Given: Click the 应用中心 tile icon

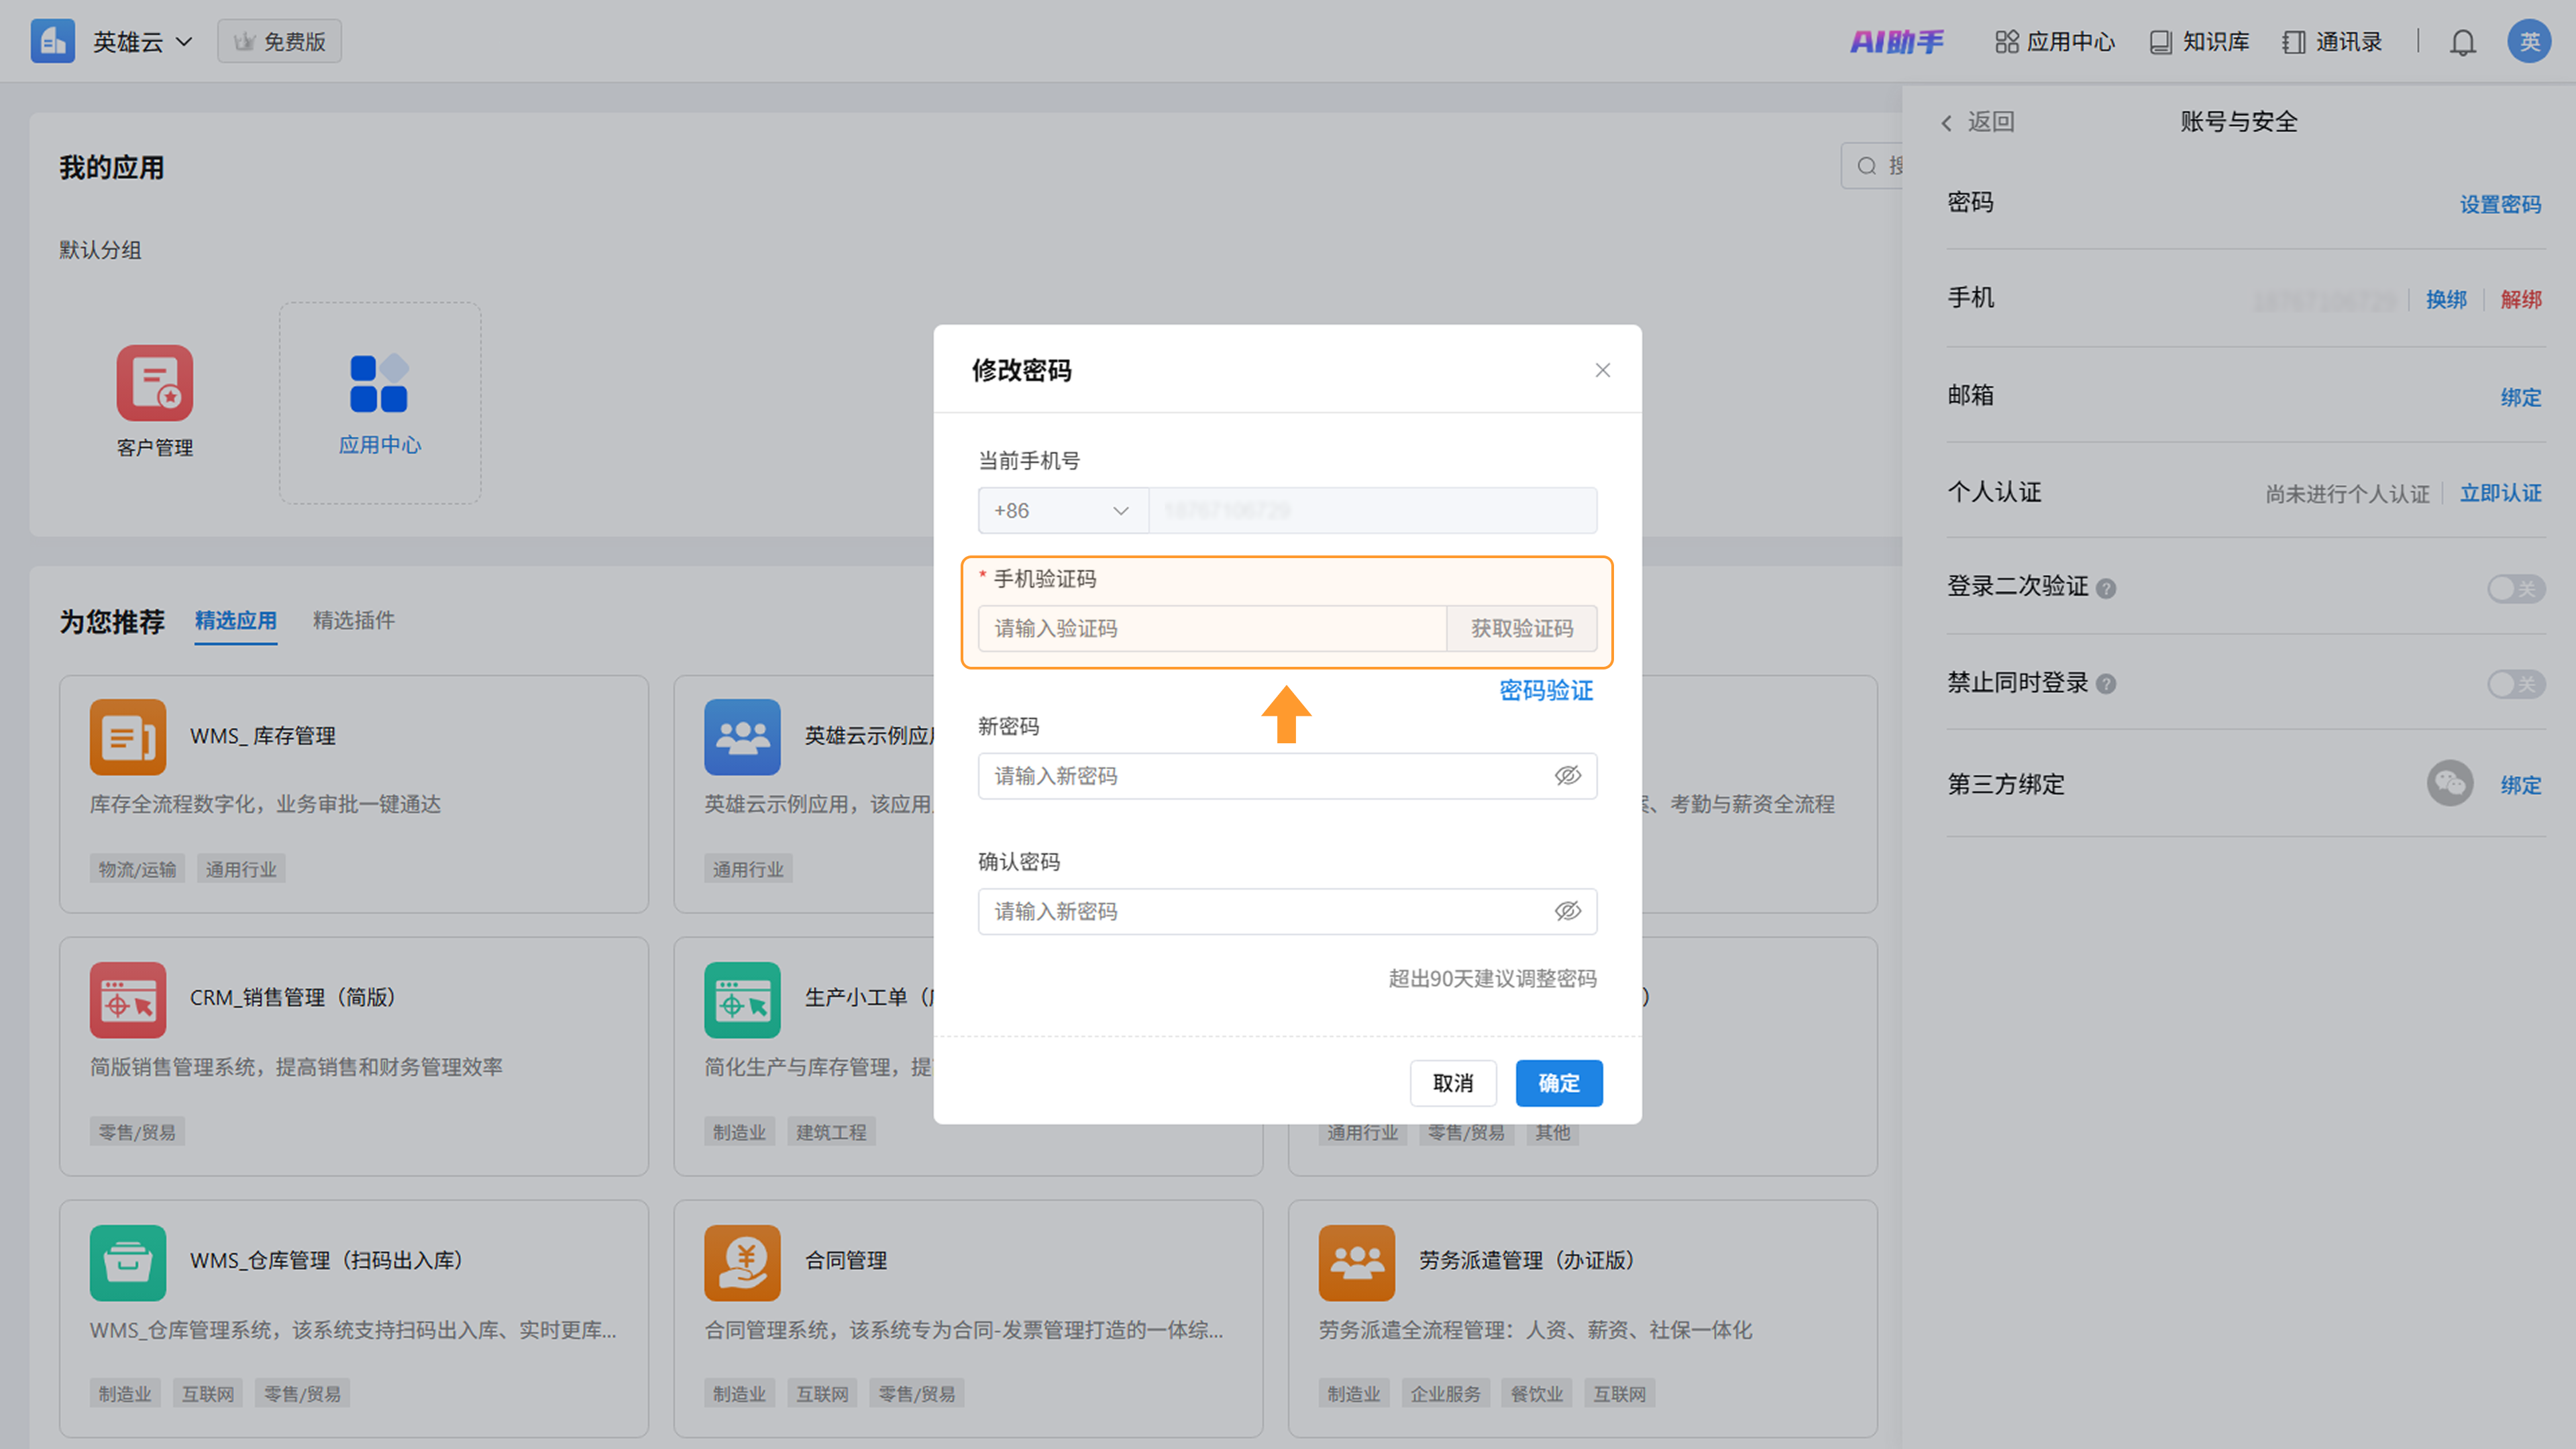Looking at the screenshot, I should click(379, 383).
